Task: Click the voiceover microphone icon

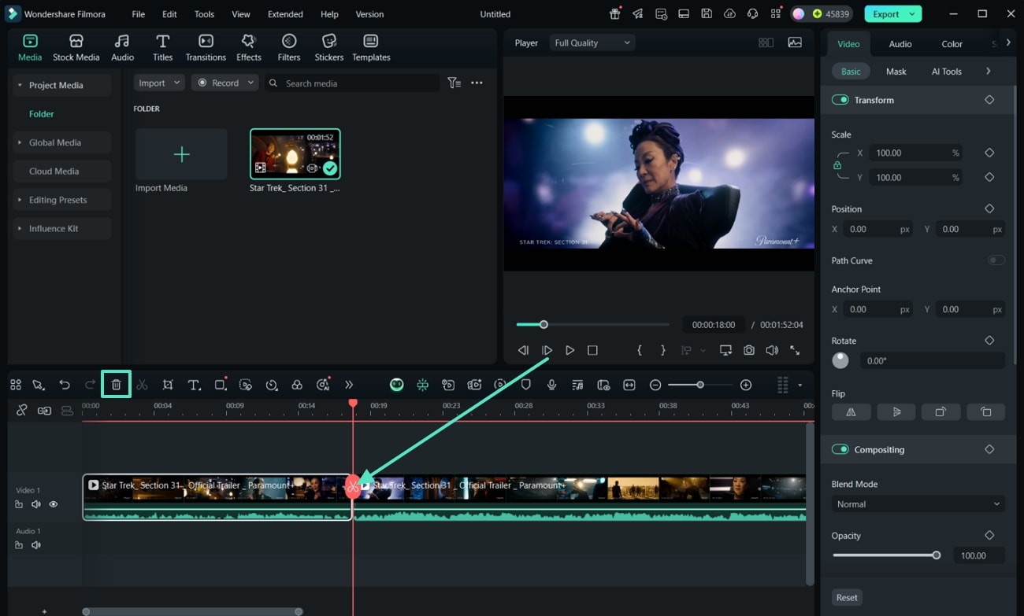Action: (552, 385)
